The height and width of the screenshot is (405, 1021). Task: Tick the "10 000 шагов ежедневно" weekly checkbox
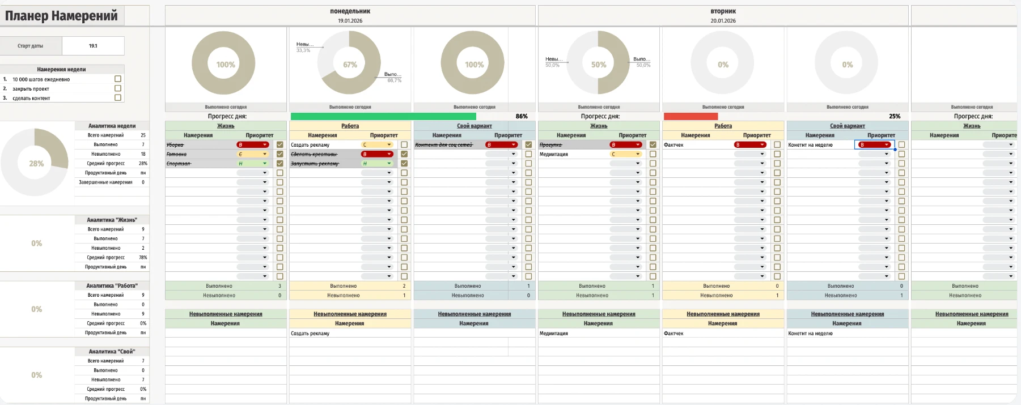[x=118, y=79]
